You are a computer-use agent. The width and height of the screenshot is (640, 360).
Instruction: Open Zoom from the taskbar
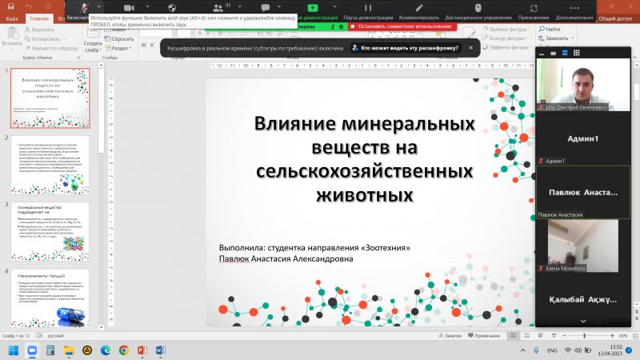(32, 350)
